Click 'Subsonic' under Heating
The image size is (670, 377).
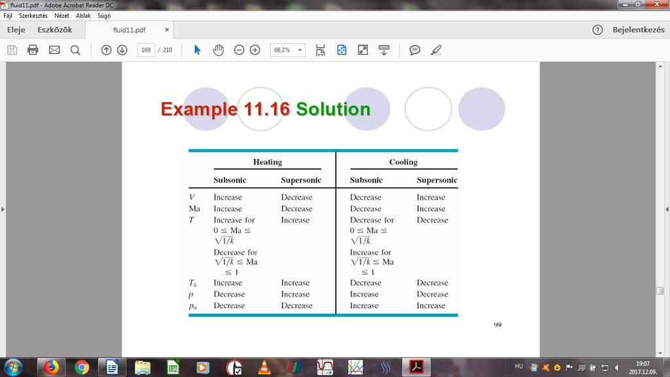tap(230, 180)
